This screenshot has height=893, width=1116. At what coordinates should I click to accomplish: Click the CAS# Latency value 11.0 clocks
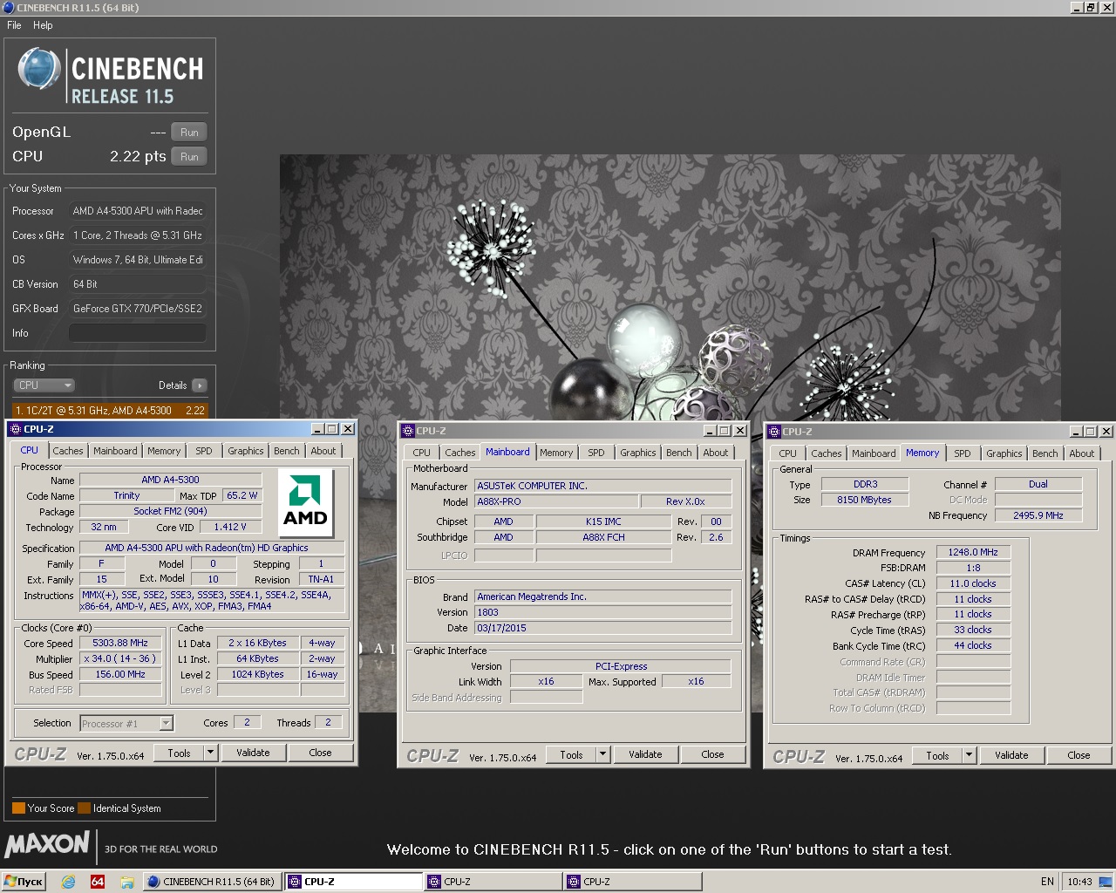(973, 583)
